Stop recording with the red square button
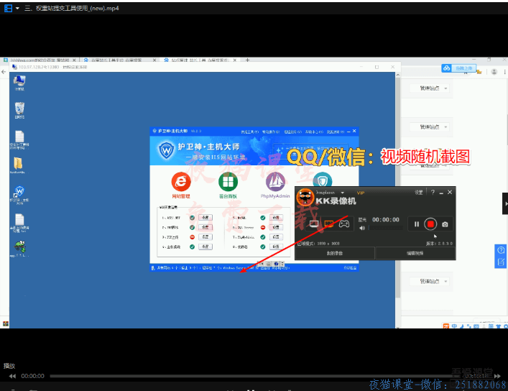This screenshot has height=391, width=508. point(430,224)
